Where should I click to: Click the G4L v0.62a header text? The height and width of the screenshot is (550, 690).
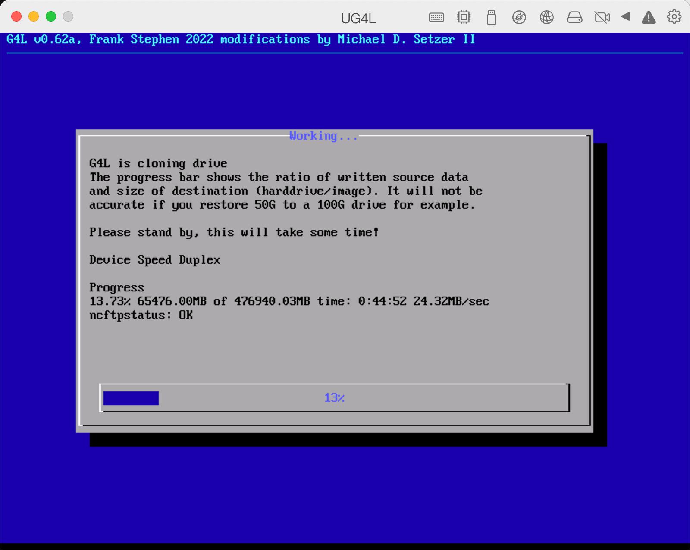[x=241, y=39]
